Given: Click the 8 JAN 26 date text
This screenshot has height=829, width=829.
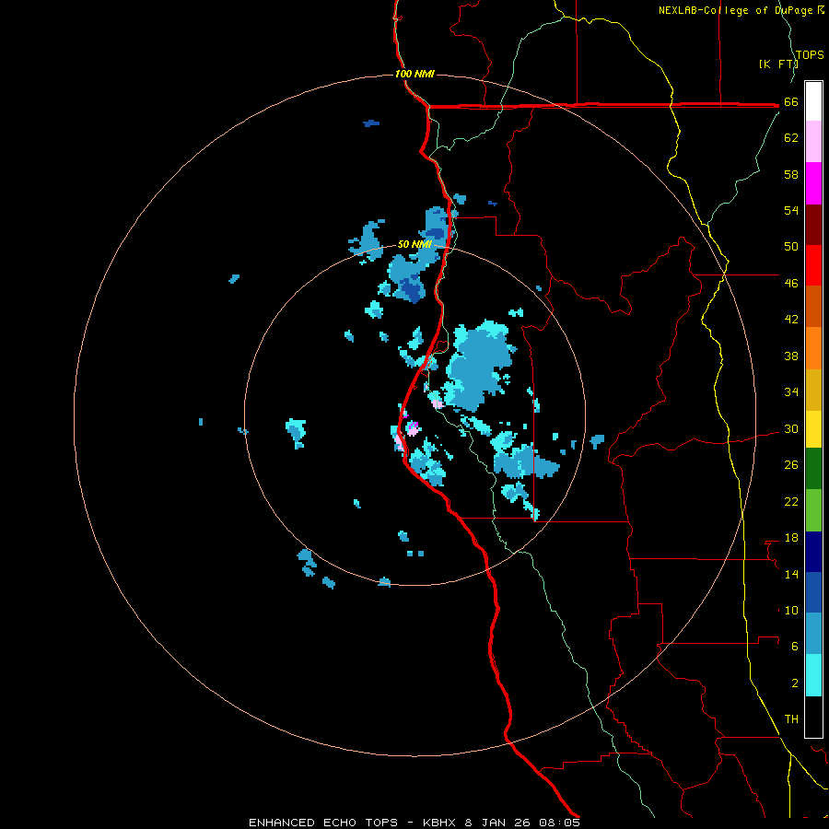Looking at the screenshot, I should coord(497,823).
